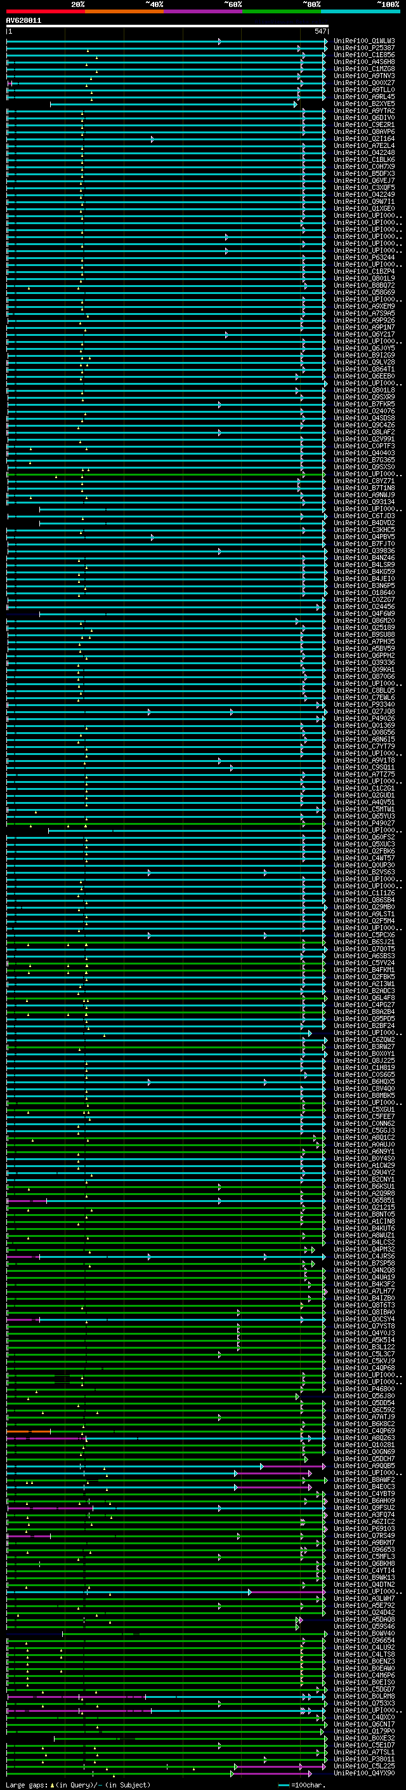Select the UniRef100_A9YTA2 label
The height and width of the screenshot is (1790, 406).
pos(364,110)
